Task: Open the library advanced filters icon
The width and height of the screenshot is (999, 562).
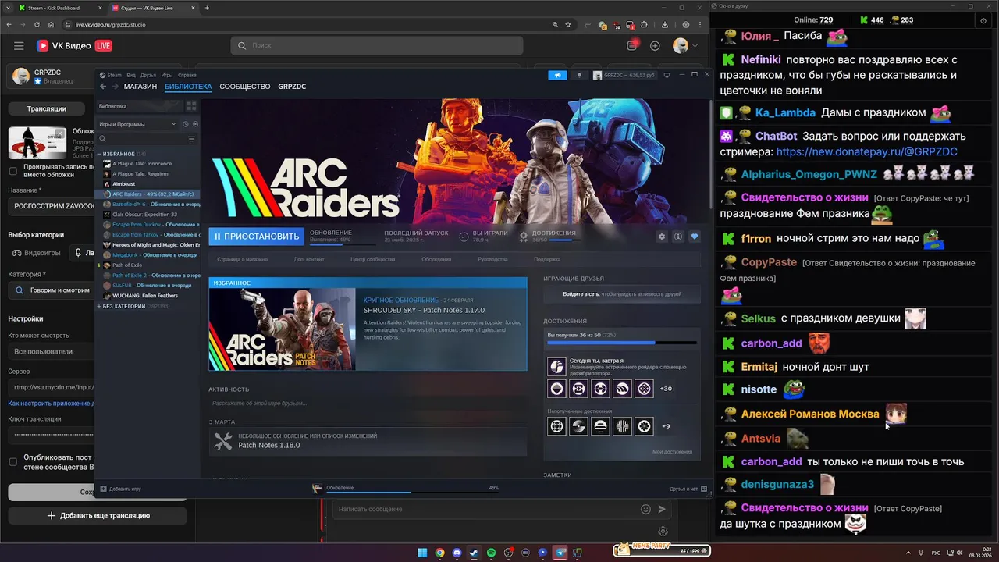Action: [x=192, y=139]
